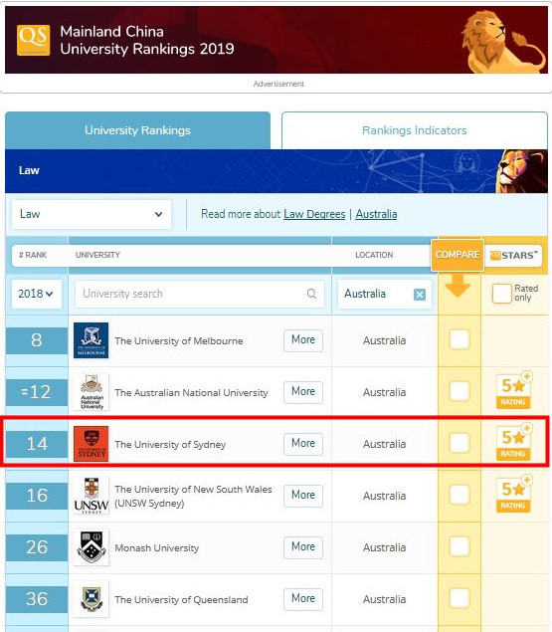Screen dimensions: 552x632
Task: Click the search magnifier icon
Action: pos(311,294)
